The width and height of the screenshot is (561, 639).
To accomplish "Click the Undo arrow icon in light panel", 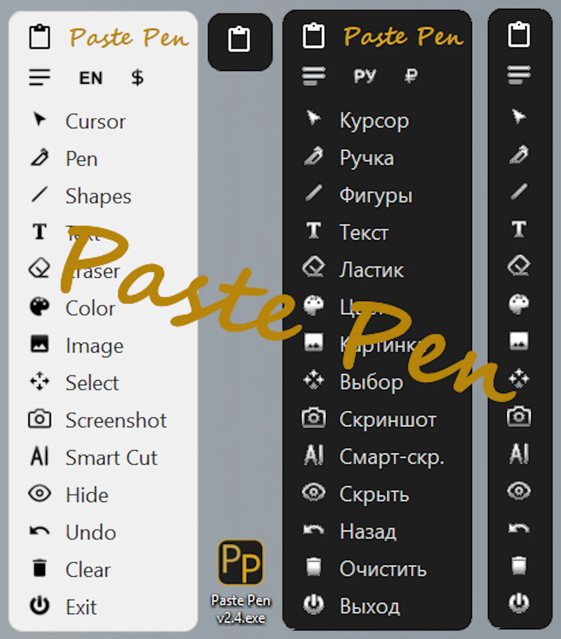I will pyautogui.click(x=39, y=531).
